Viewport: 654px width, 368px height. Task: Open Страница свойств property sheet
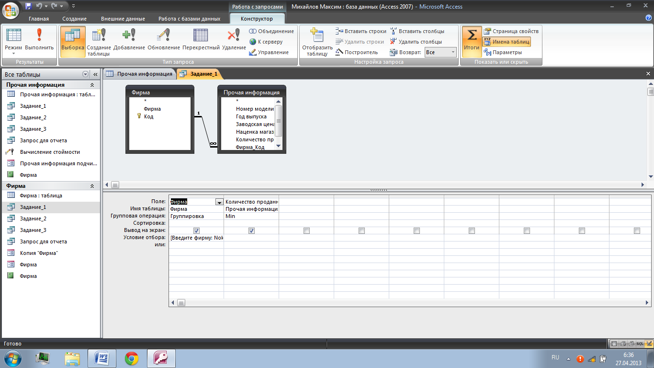(x=511, y=31)
